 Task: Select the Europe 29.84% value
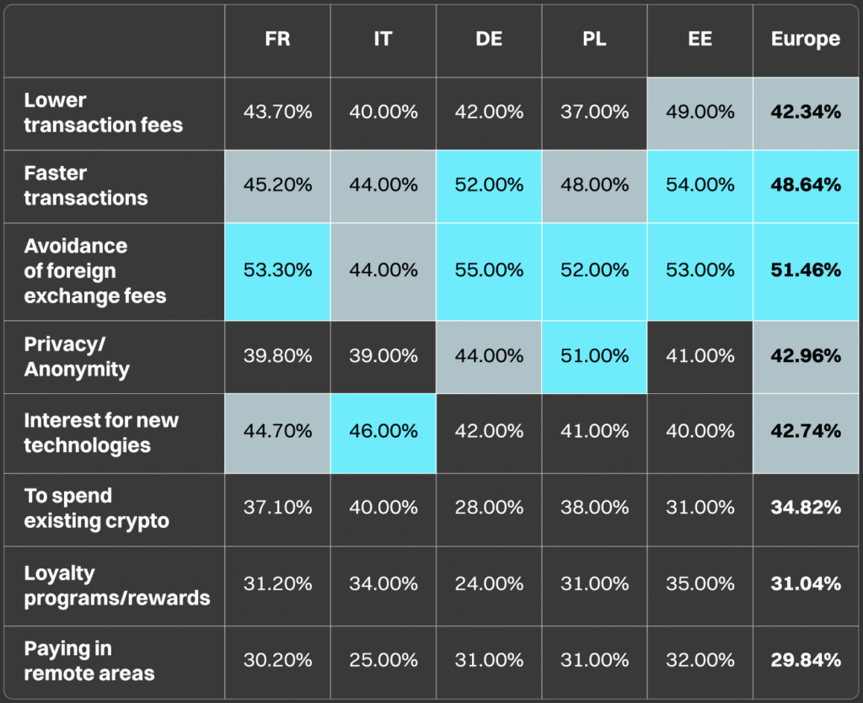(805, 661)
